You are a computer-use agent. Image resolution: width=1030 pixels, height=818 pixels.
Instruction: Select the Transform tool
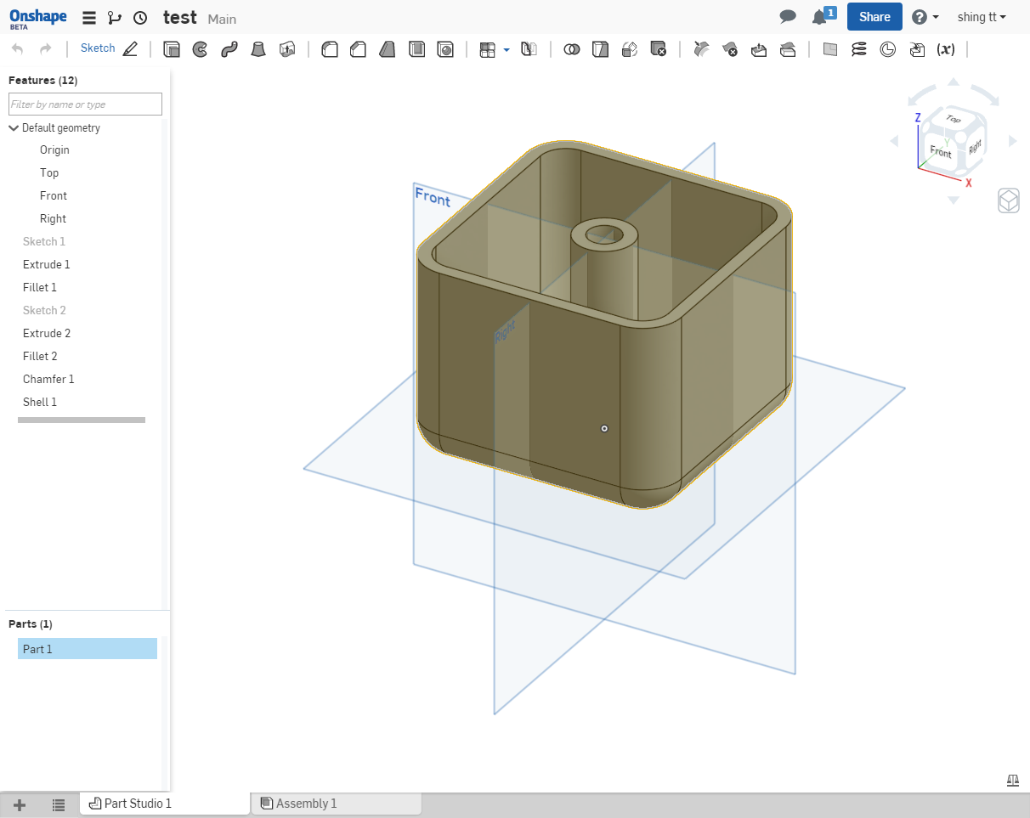[630, 49]
